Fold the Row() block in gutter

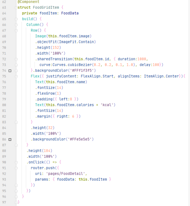click(x=16, y=30)
